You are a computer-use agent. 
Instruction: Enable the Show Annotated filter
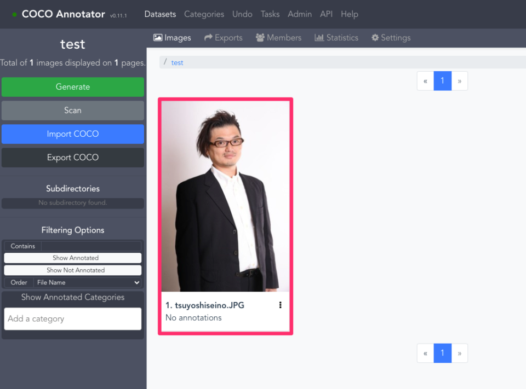(73, 257)
